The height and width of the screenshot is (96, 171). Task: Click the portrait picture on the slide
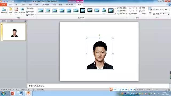[100, 54]
